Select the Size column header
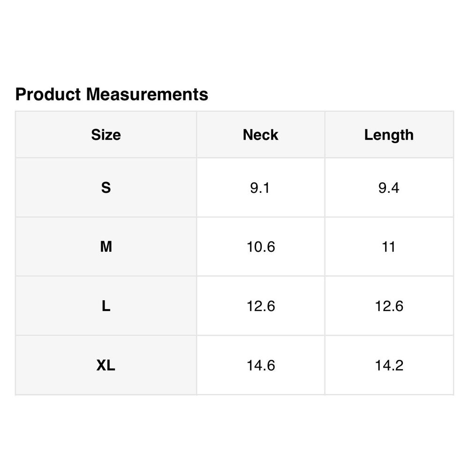This screenshot has width=469, height=469. coord(106,135)
